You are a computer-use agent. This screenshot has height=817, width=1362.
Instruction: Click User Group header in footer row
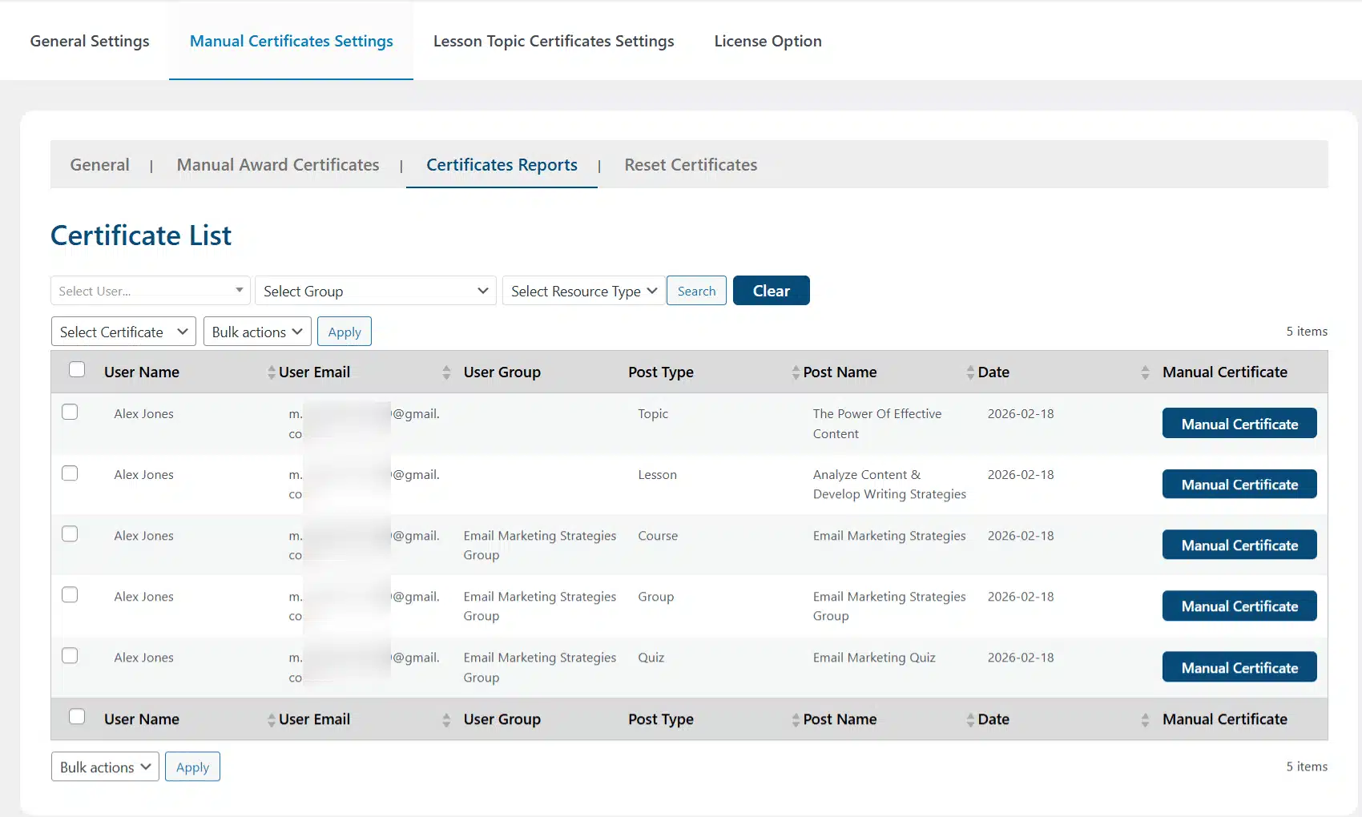[502, 720]
